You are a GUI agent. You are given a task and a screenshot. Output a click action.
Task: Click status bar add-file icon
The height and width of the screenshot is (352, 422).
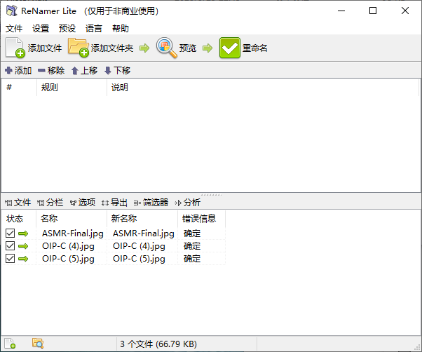click(x=10, y=344)
